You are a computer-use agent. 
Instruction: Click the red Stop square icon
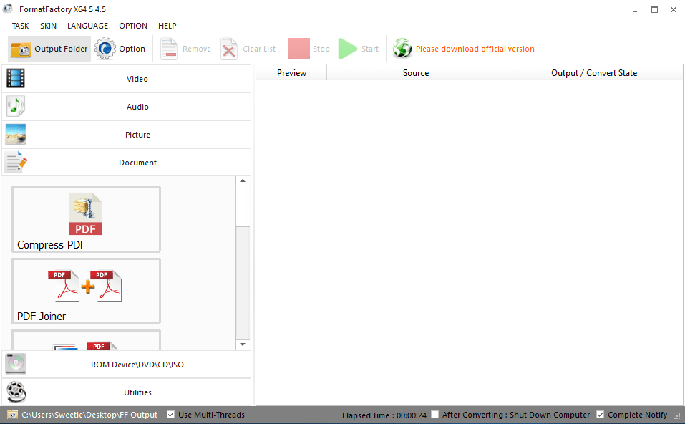click(298, 49)
